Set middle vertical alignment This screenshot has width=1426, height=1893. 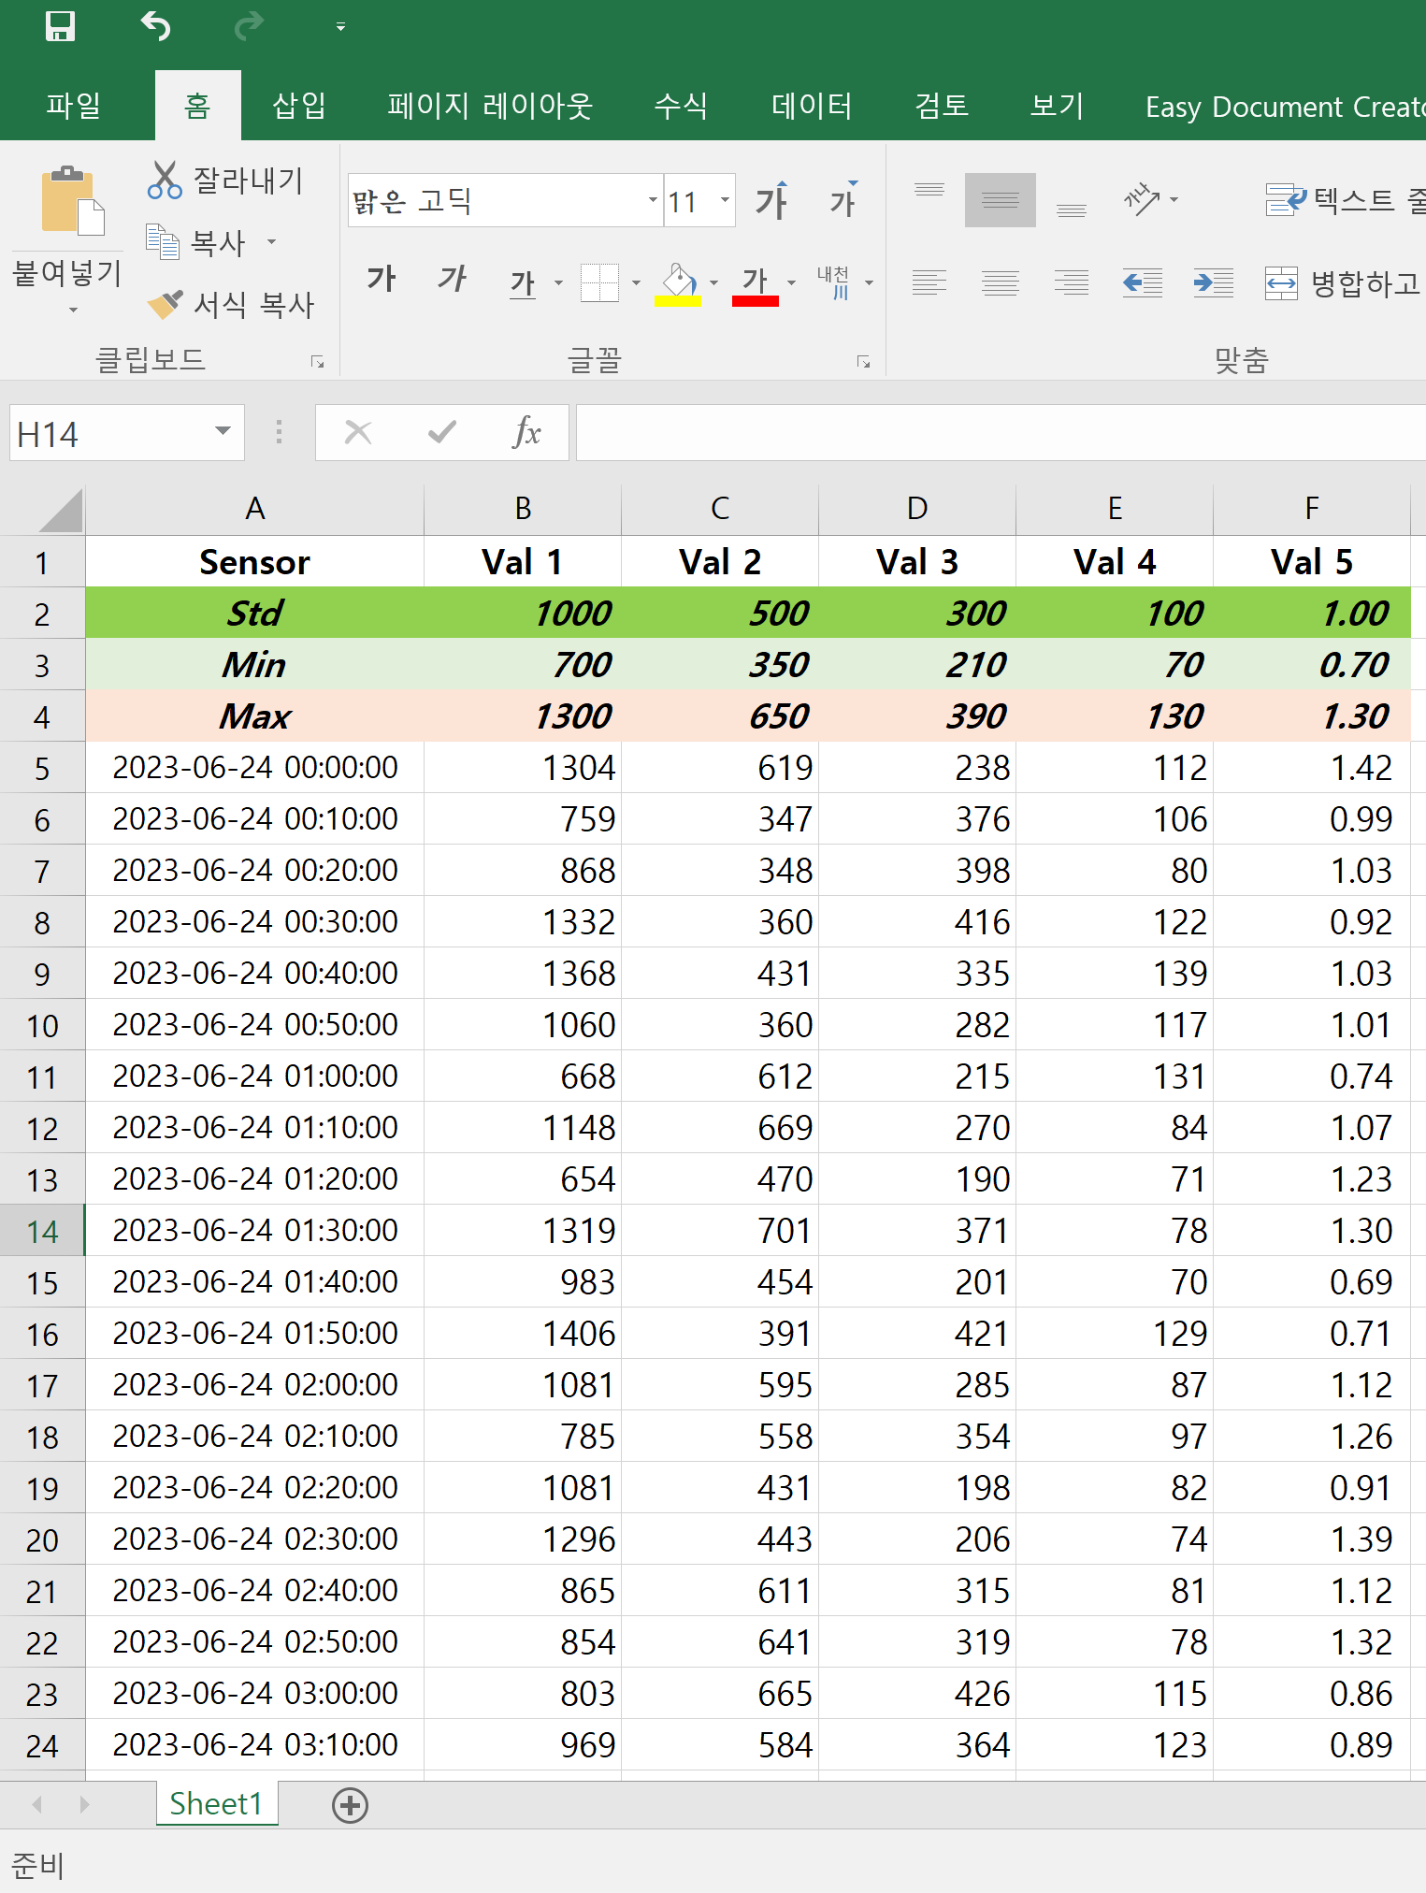(x=1001, y=200)
